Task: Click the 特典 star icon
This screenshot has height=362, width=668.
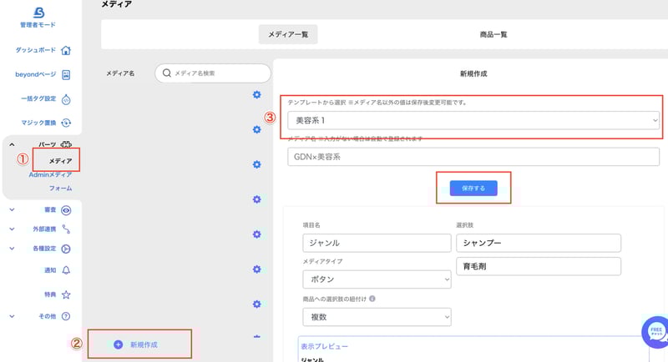Action: 66,294
